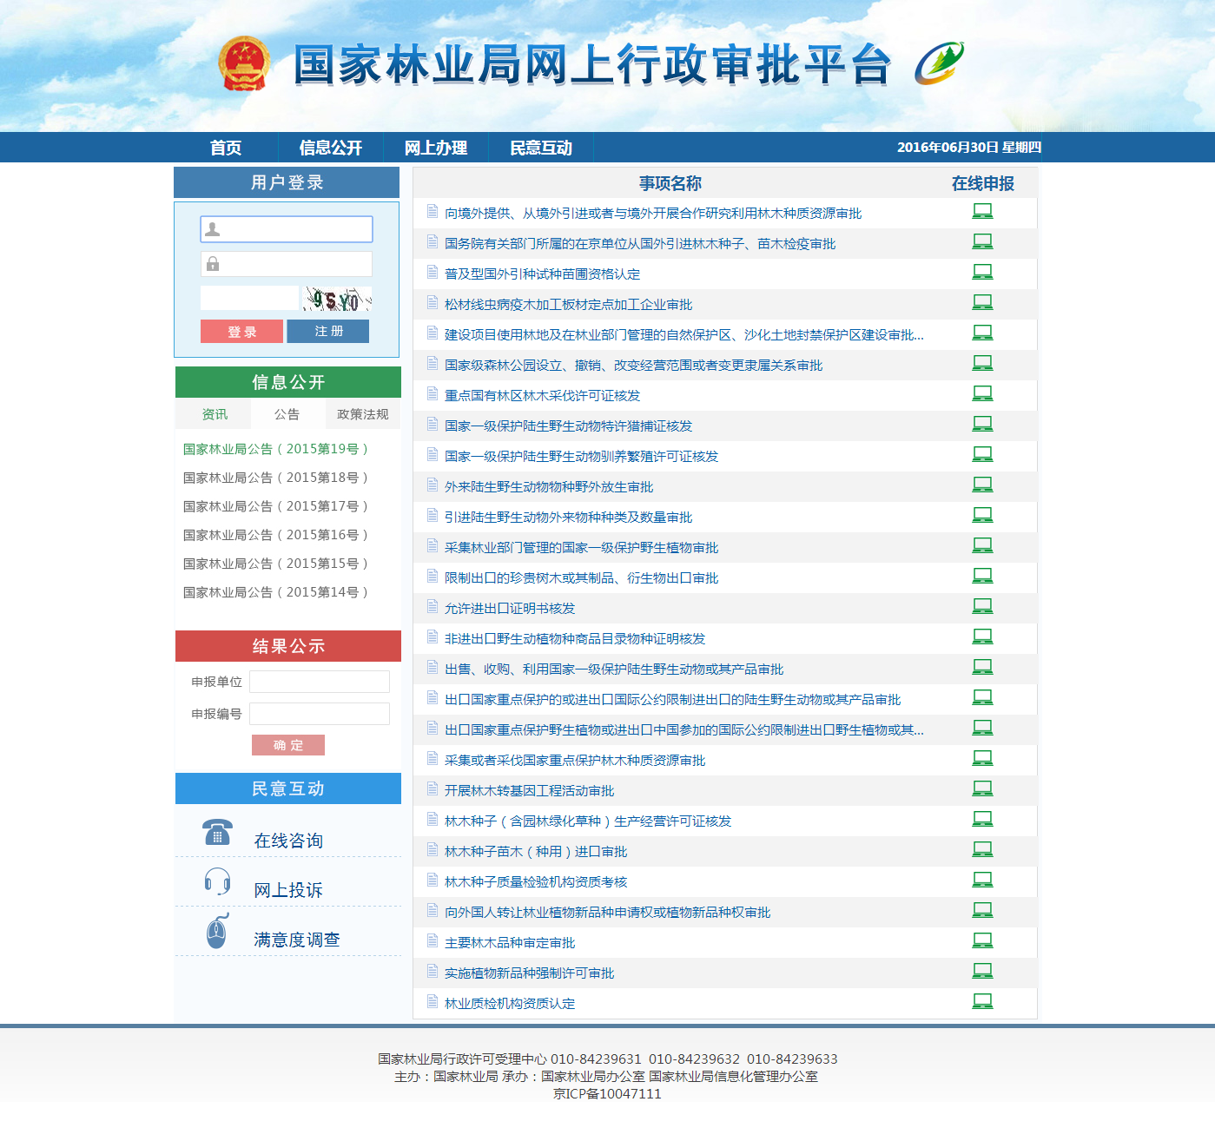
Task: Click the green leaf logo near the site title
Action: [938, 61]
